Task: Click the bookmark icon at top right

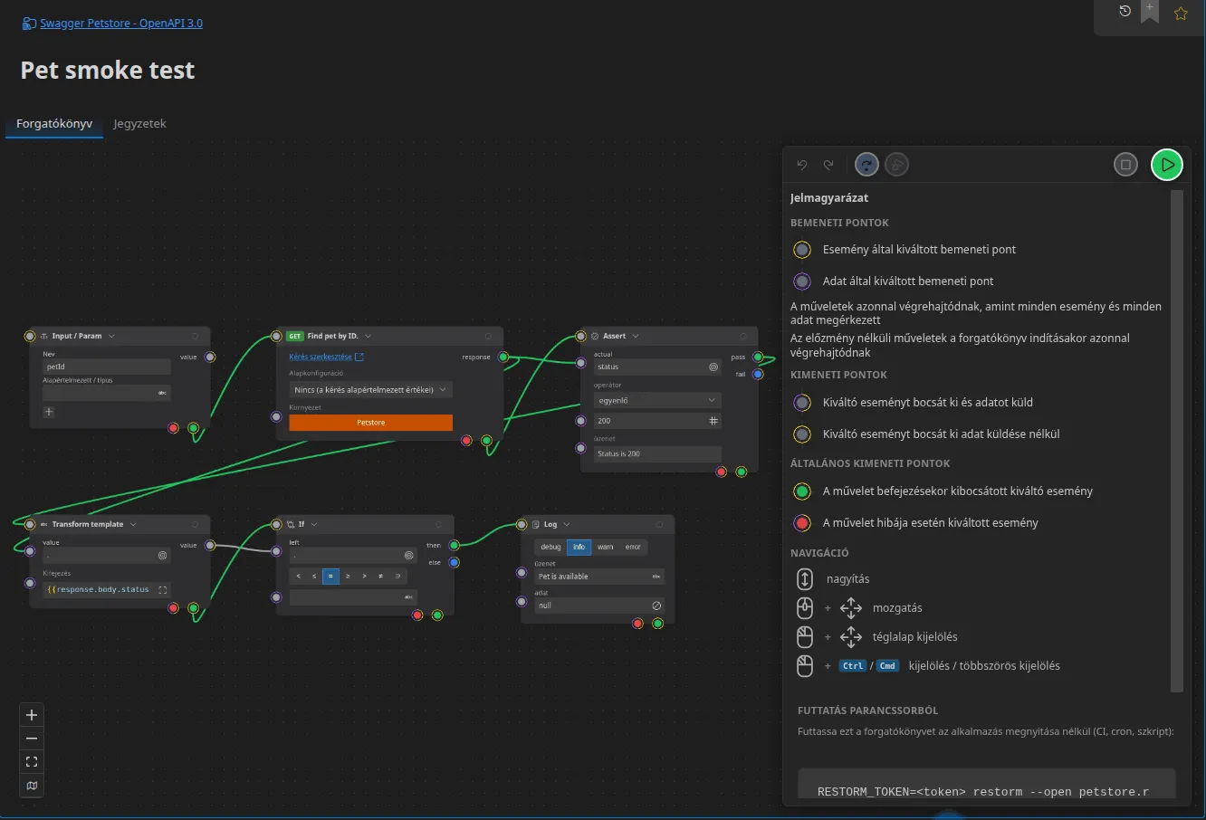Action: tap(1150, 12)
